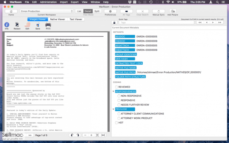The height and width of the screenshot is (143, 229).
Task: Open Time Machine menu bar icon
Action: (151, 2)
